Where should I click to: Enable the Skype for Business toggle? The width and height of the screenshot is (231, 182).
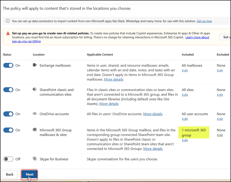[x=8, y=159]
